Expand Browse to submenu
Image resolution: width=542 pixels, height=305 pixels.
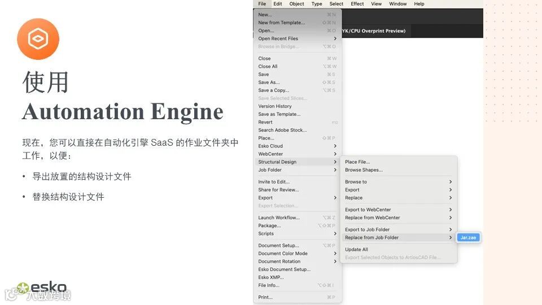[x=399, y=181]
